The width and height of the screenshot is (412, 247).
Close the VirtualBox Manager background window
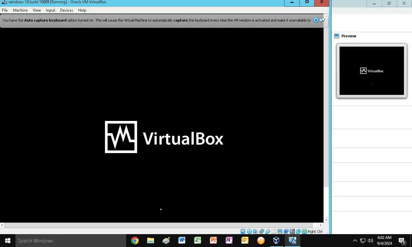coord(404,4)
